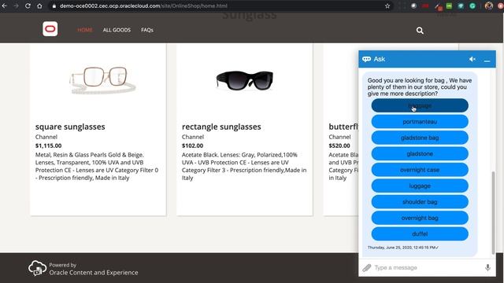Open the green square extension
The width and height of the screenshot is (504, 283).
click(449, 6)
